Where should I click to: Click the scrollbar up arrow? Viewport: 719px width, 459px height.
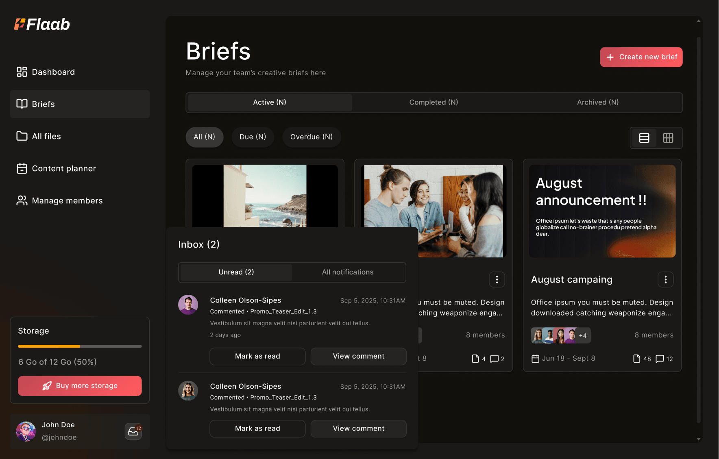tap(699, 21)
